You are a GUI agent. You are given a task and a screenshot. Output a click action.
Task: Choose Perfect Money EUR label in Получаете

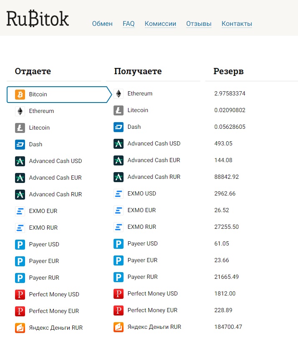point(152,310)
